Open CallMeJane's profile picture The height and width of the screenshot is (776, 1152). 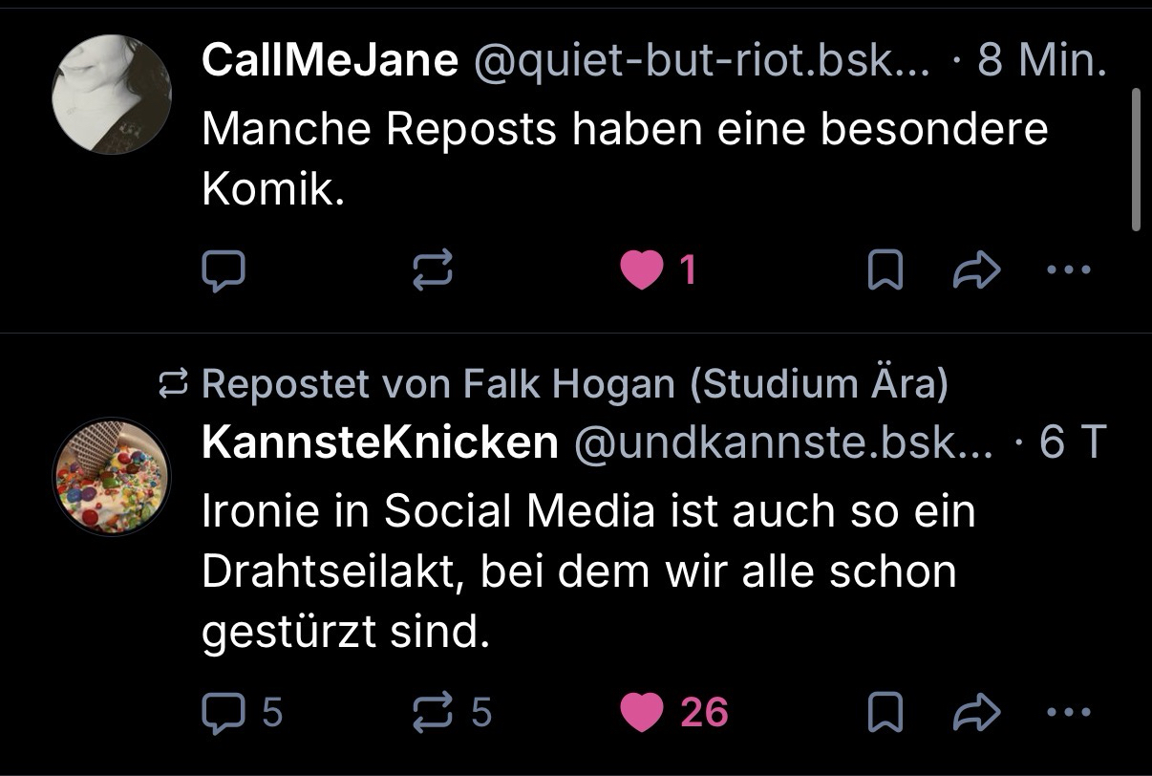111,94
